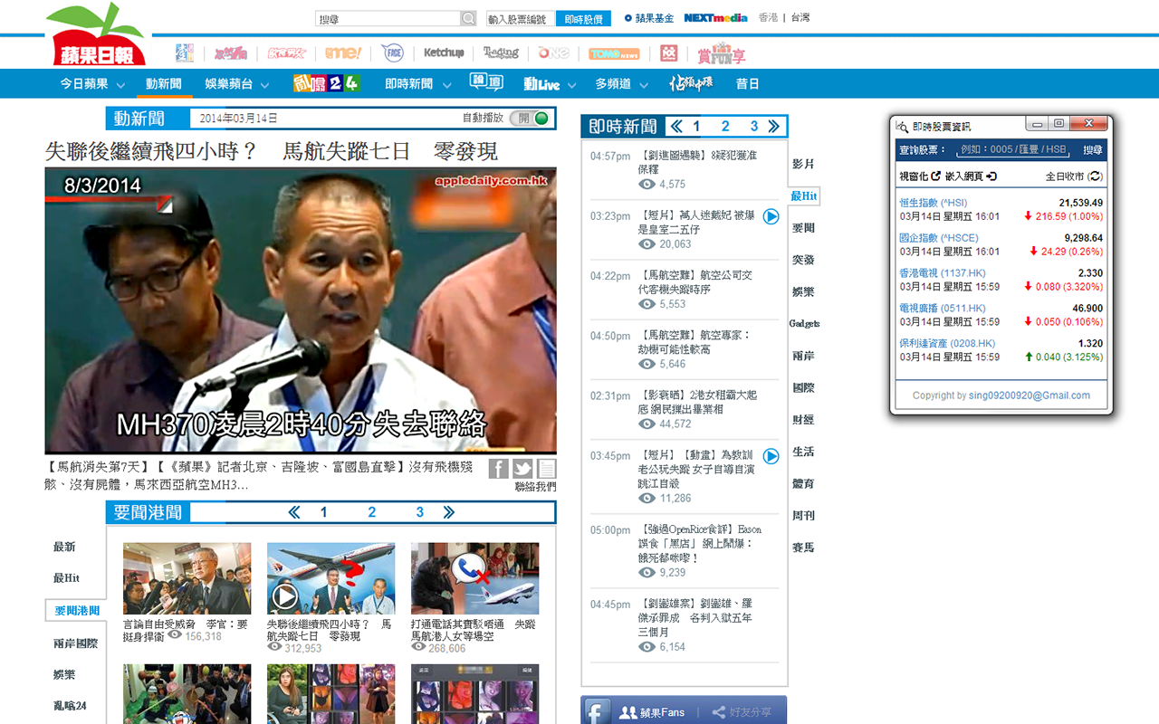The image size is (1159, 724).
Task: Click 嵌入網頁 embed option in stock widget
Action: pyautogui.click(x=972, y=176)
